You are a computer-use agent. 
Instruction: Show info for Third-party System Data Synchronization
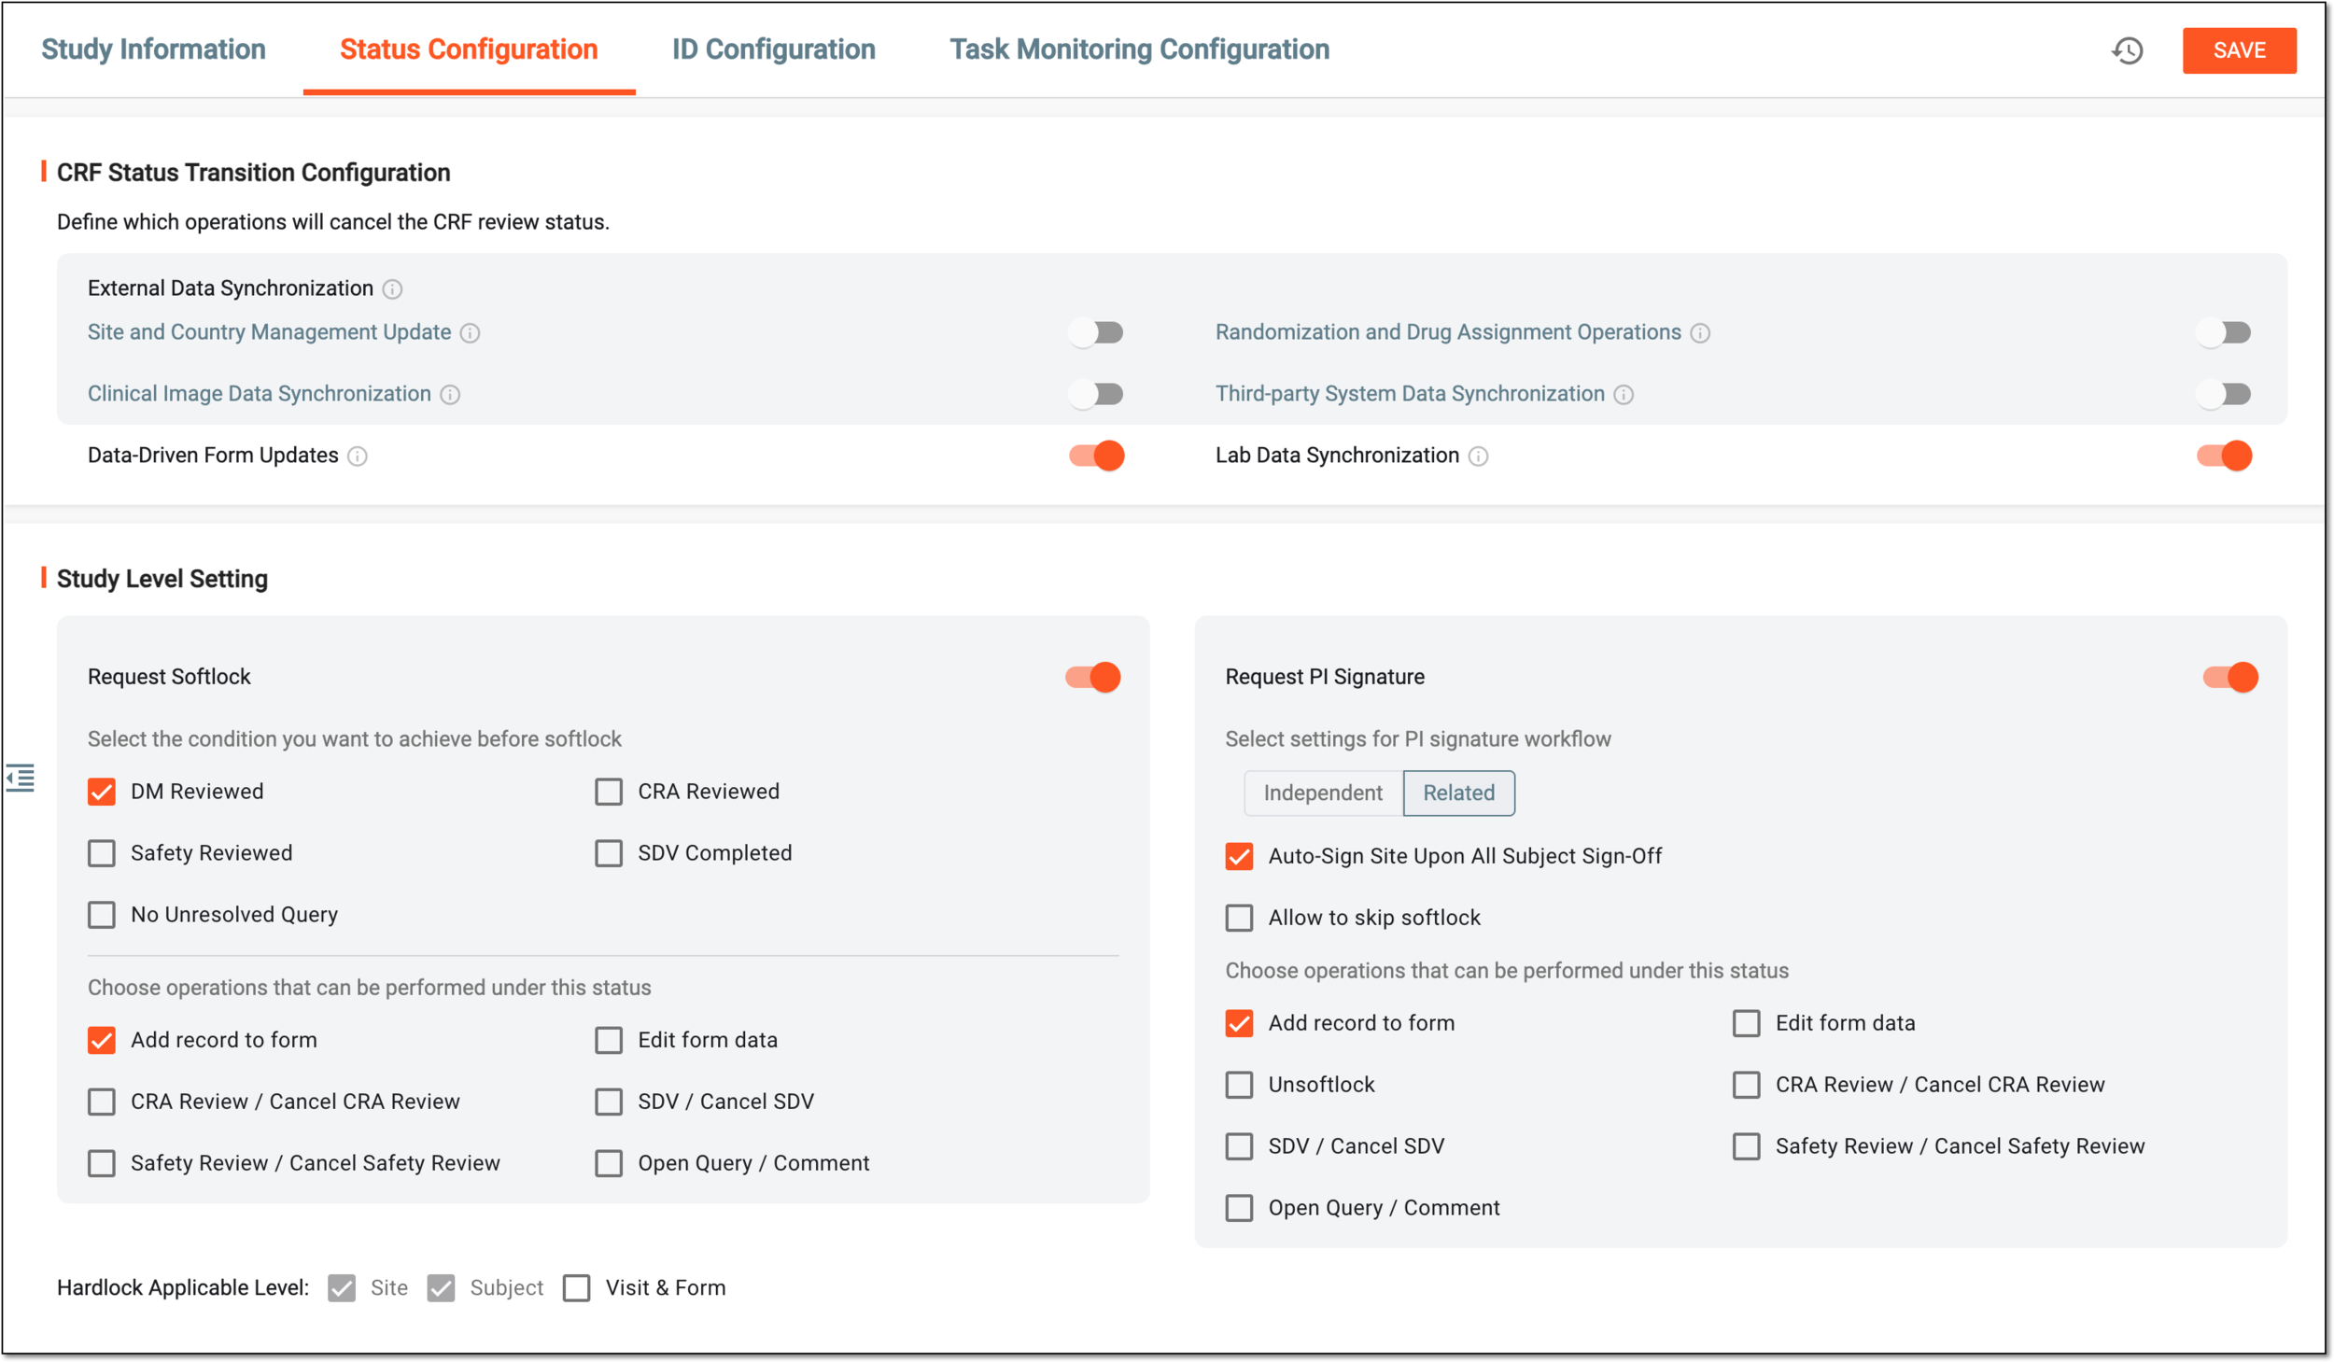click(x=1624, y=395)
